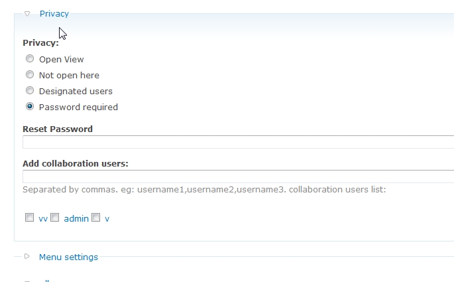Select the Not open here option
This screenshot has width=454, height=282.
point(30,75)
